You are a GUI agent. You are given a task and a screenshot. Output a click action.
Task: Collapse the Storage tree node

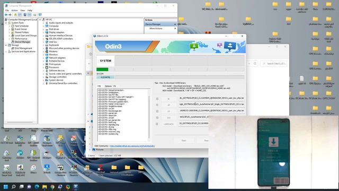pyautogui.click(x=6, y=45)
